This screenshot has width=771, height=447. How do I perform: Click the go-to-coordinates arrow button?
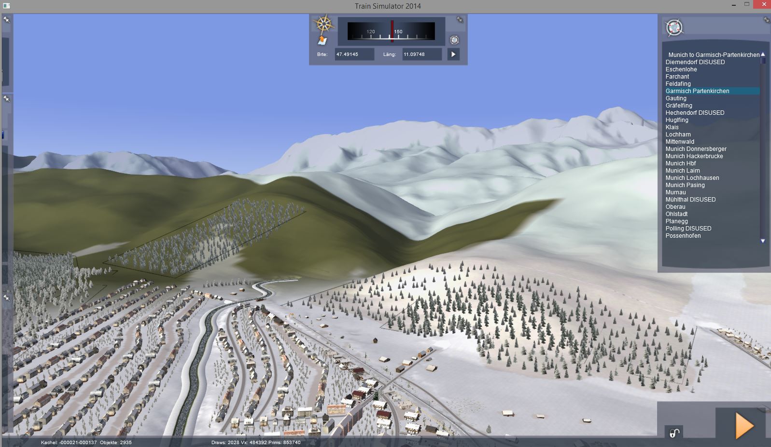coord(453,54)
